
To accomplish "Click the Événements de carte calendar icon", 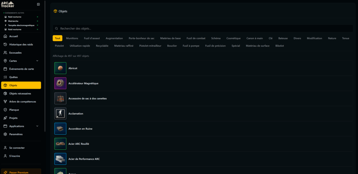I will point(5,69).
